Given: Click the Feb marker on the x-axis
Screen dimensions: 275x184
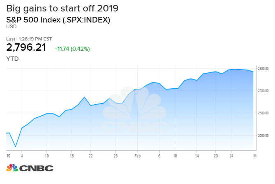Looking at the screenshot, I should pyautogui.click(x=138, y=155).
